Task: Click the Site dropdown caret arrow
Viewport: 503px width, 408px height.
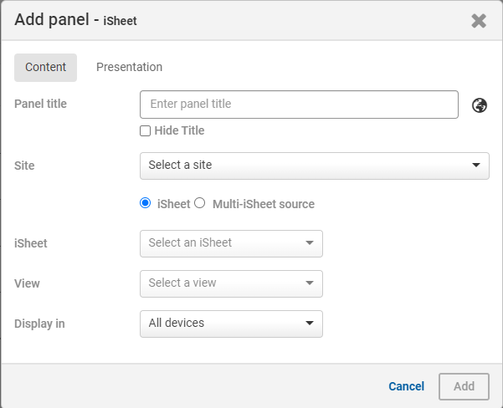Action: pyautogui.click(x=475, y=166)
